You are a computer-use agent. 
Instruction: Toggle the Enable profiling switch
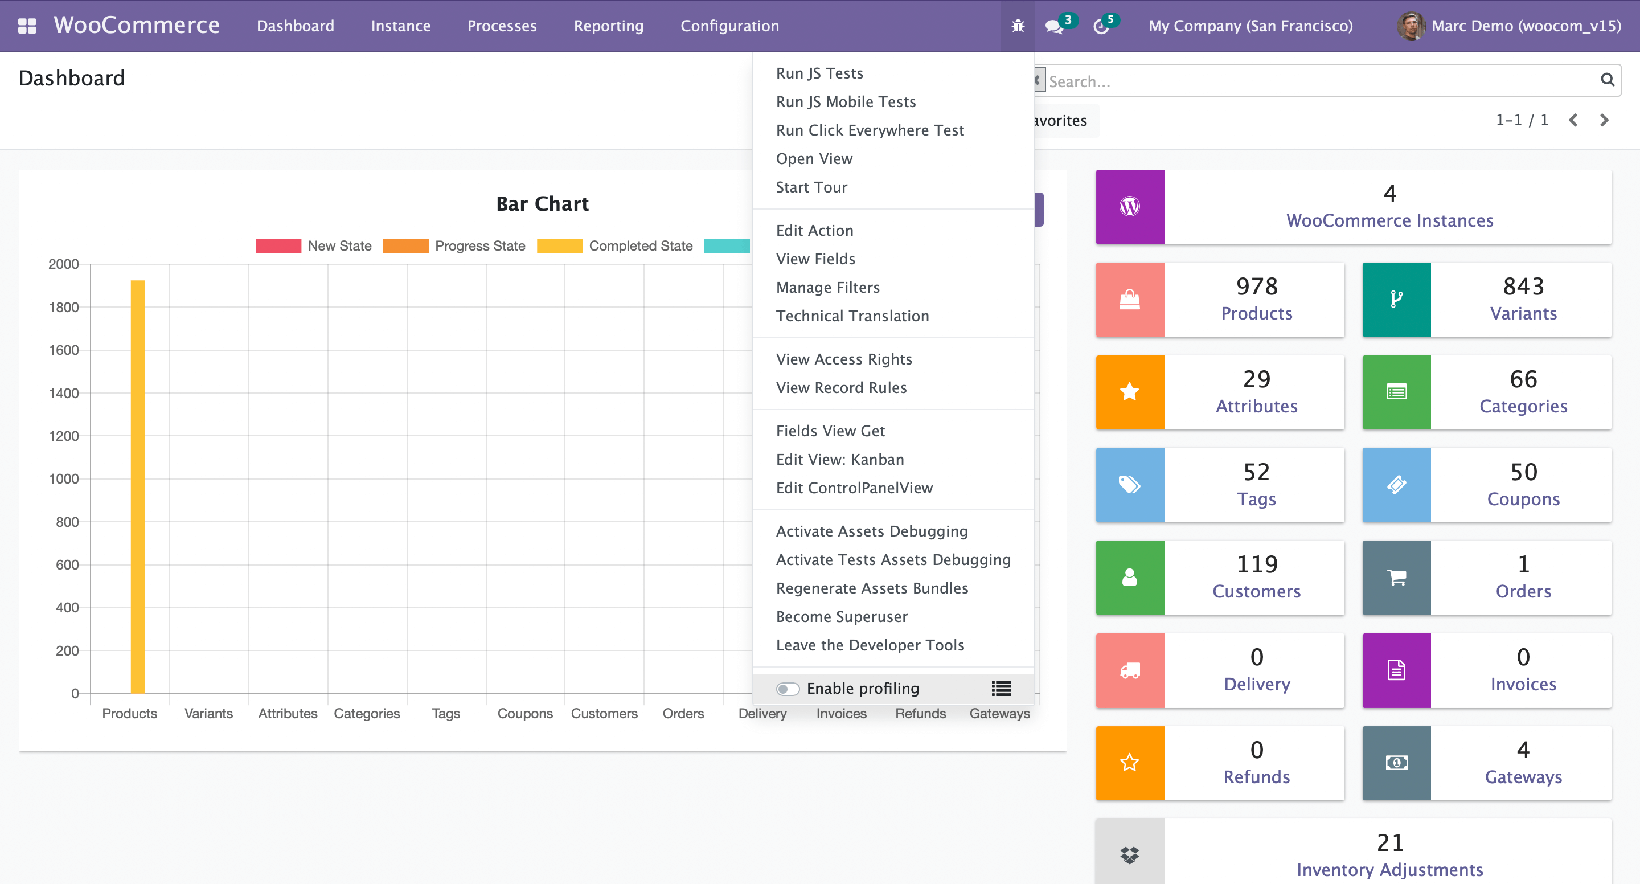[787, 689]
